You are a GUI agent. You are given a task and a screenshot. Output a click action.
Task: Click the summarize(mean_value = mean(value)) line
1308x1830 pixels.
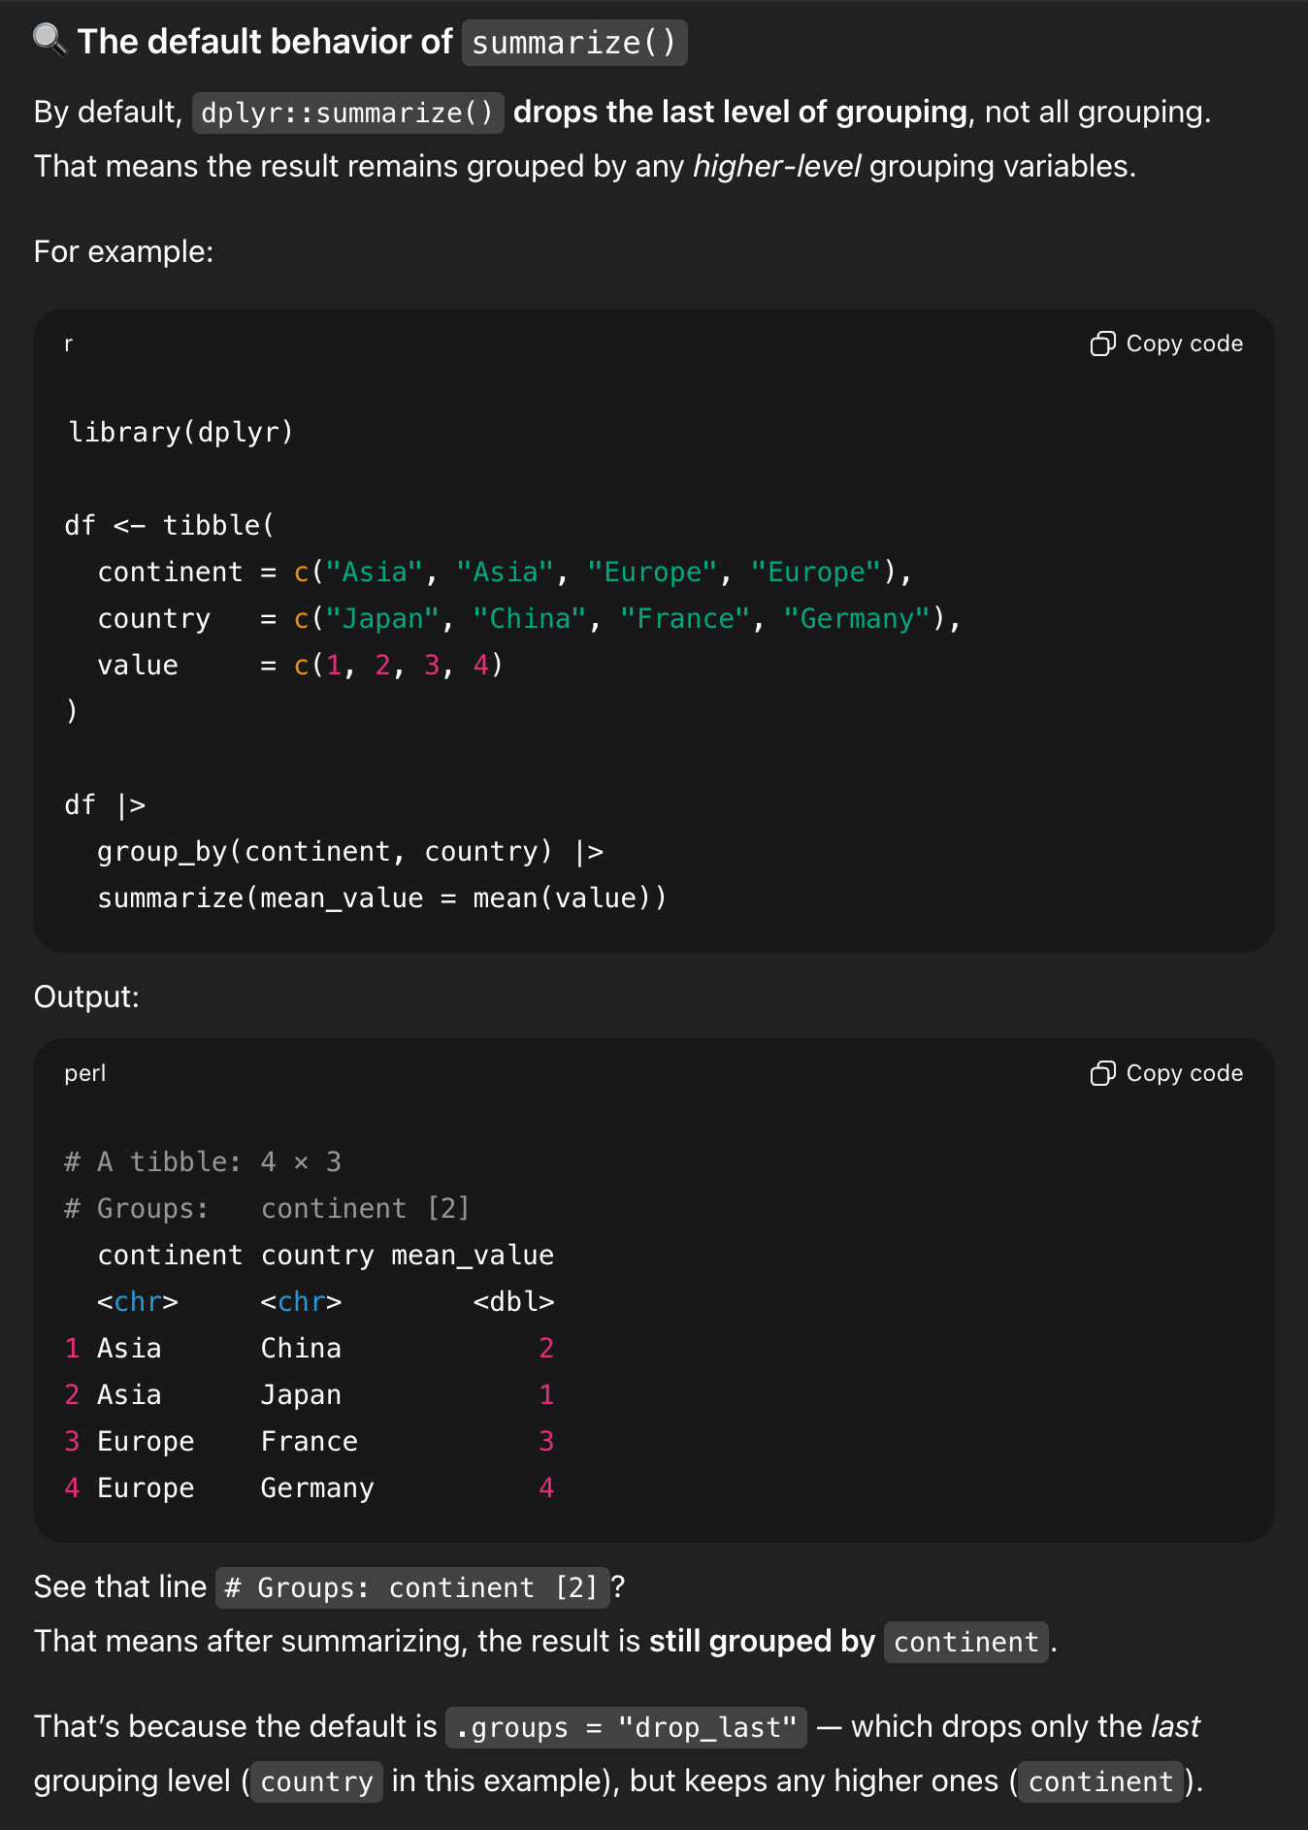tap(381, 899)
